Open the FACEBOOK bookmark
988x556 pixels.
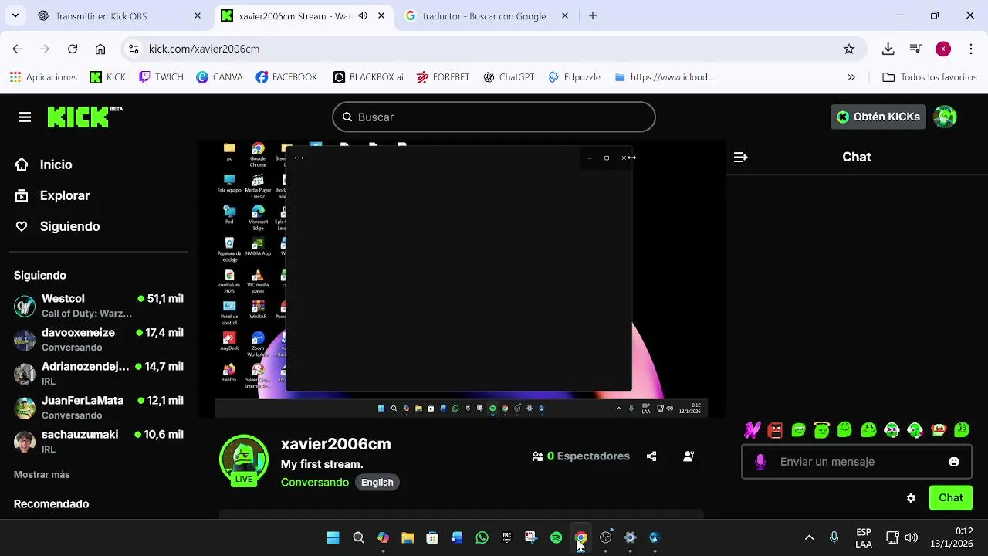286,77
